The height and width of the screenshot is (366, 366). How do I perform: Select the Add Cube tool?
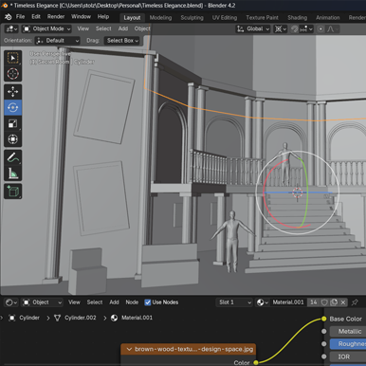[12, 192]
